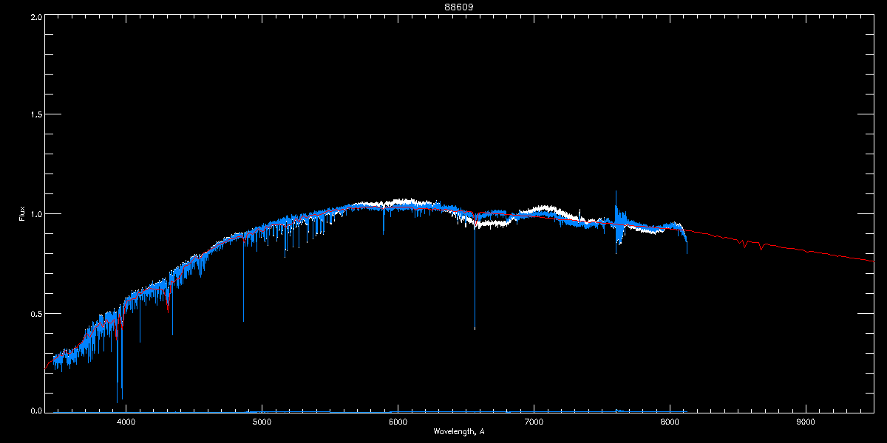Click the 7000 wavelength tick label
This screenshot has height=443, width=887.
click(534, 423)
